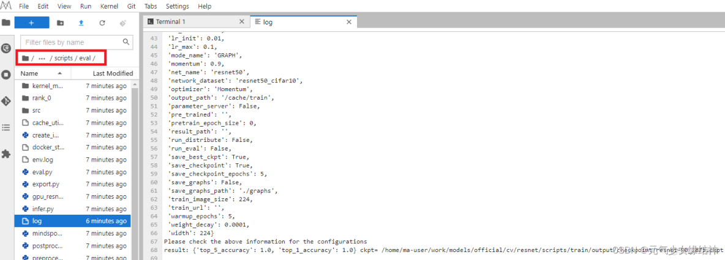Image resolution: width=725 pixels, height=260 pixels.
Task: Click the '6 minutes ago' timestamp for log
Action: (107, 221)
